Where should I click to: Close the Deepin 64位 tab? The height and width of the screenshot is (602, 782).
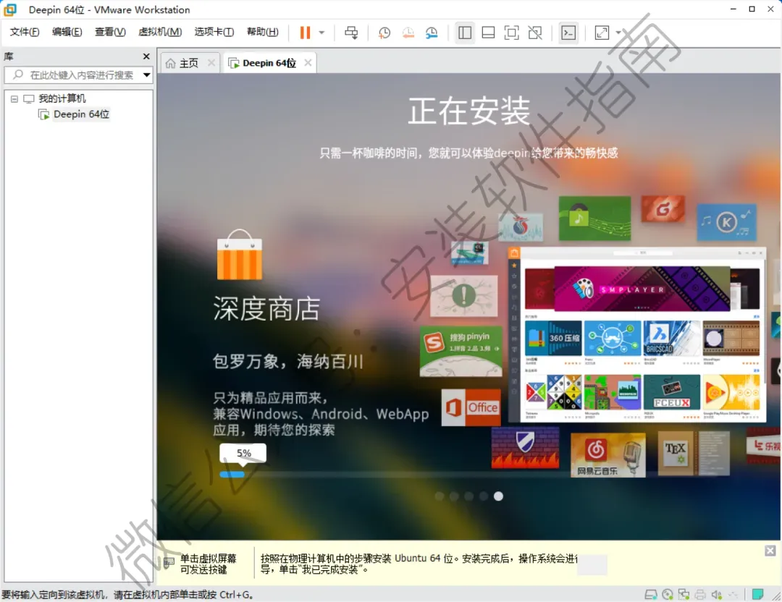click(x=308, y=63)
